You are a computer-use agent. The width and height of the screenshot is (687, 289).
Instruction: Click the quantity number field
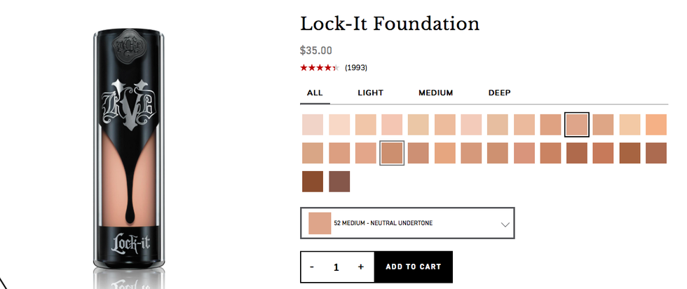coord(336,267)
